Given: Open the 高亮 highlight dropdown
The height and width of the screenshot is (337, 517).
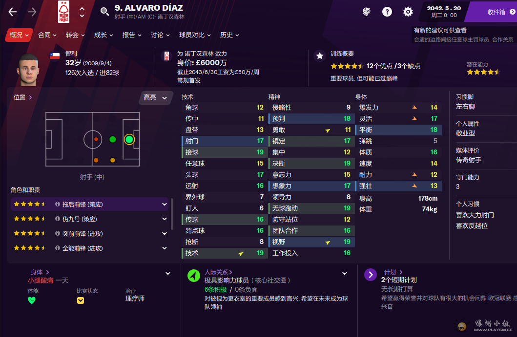Looking at the screenshot, I should pos(156,98).
